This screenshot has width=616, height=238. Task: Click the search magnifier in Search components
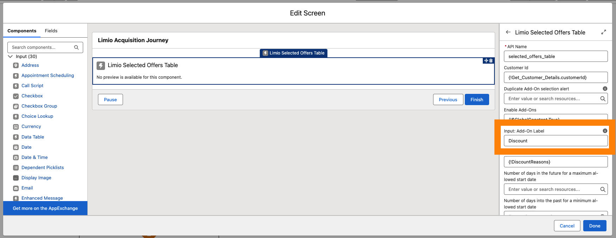click(76, 47)
